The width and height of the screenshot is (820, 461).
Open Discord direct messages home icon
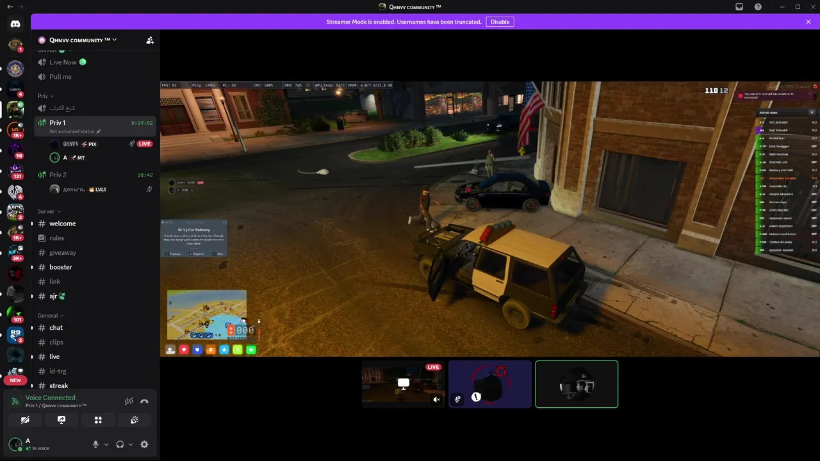15,24
